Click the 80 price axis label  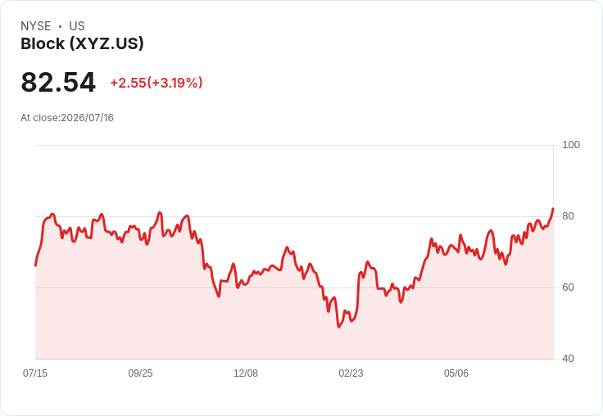[x=568, y=216]
